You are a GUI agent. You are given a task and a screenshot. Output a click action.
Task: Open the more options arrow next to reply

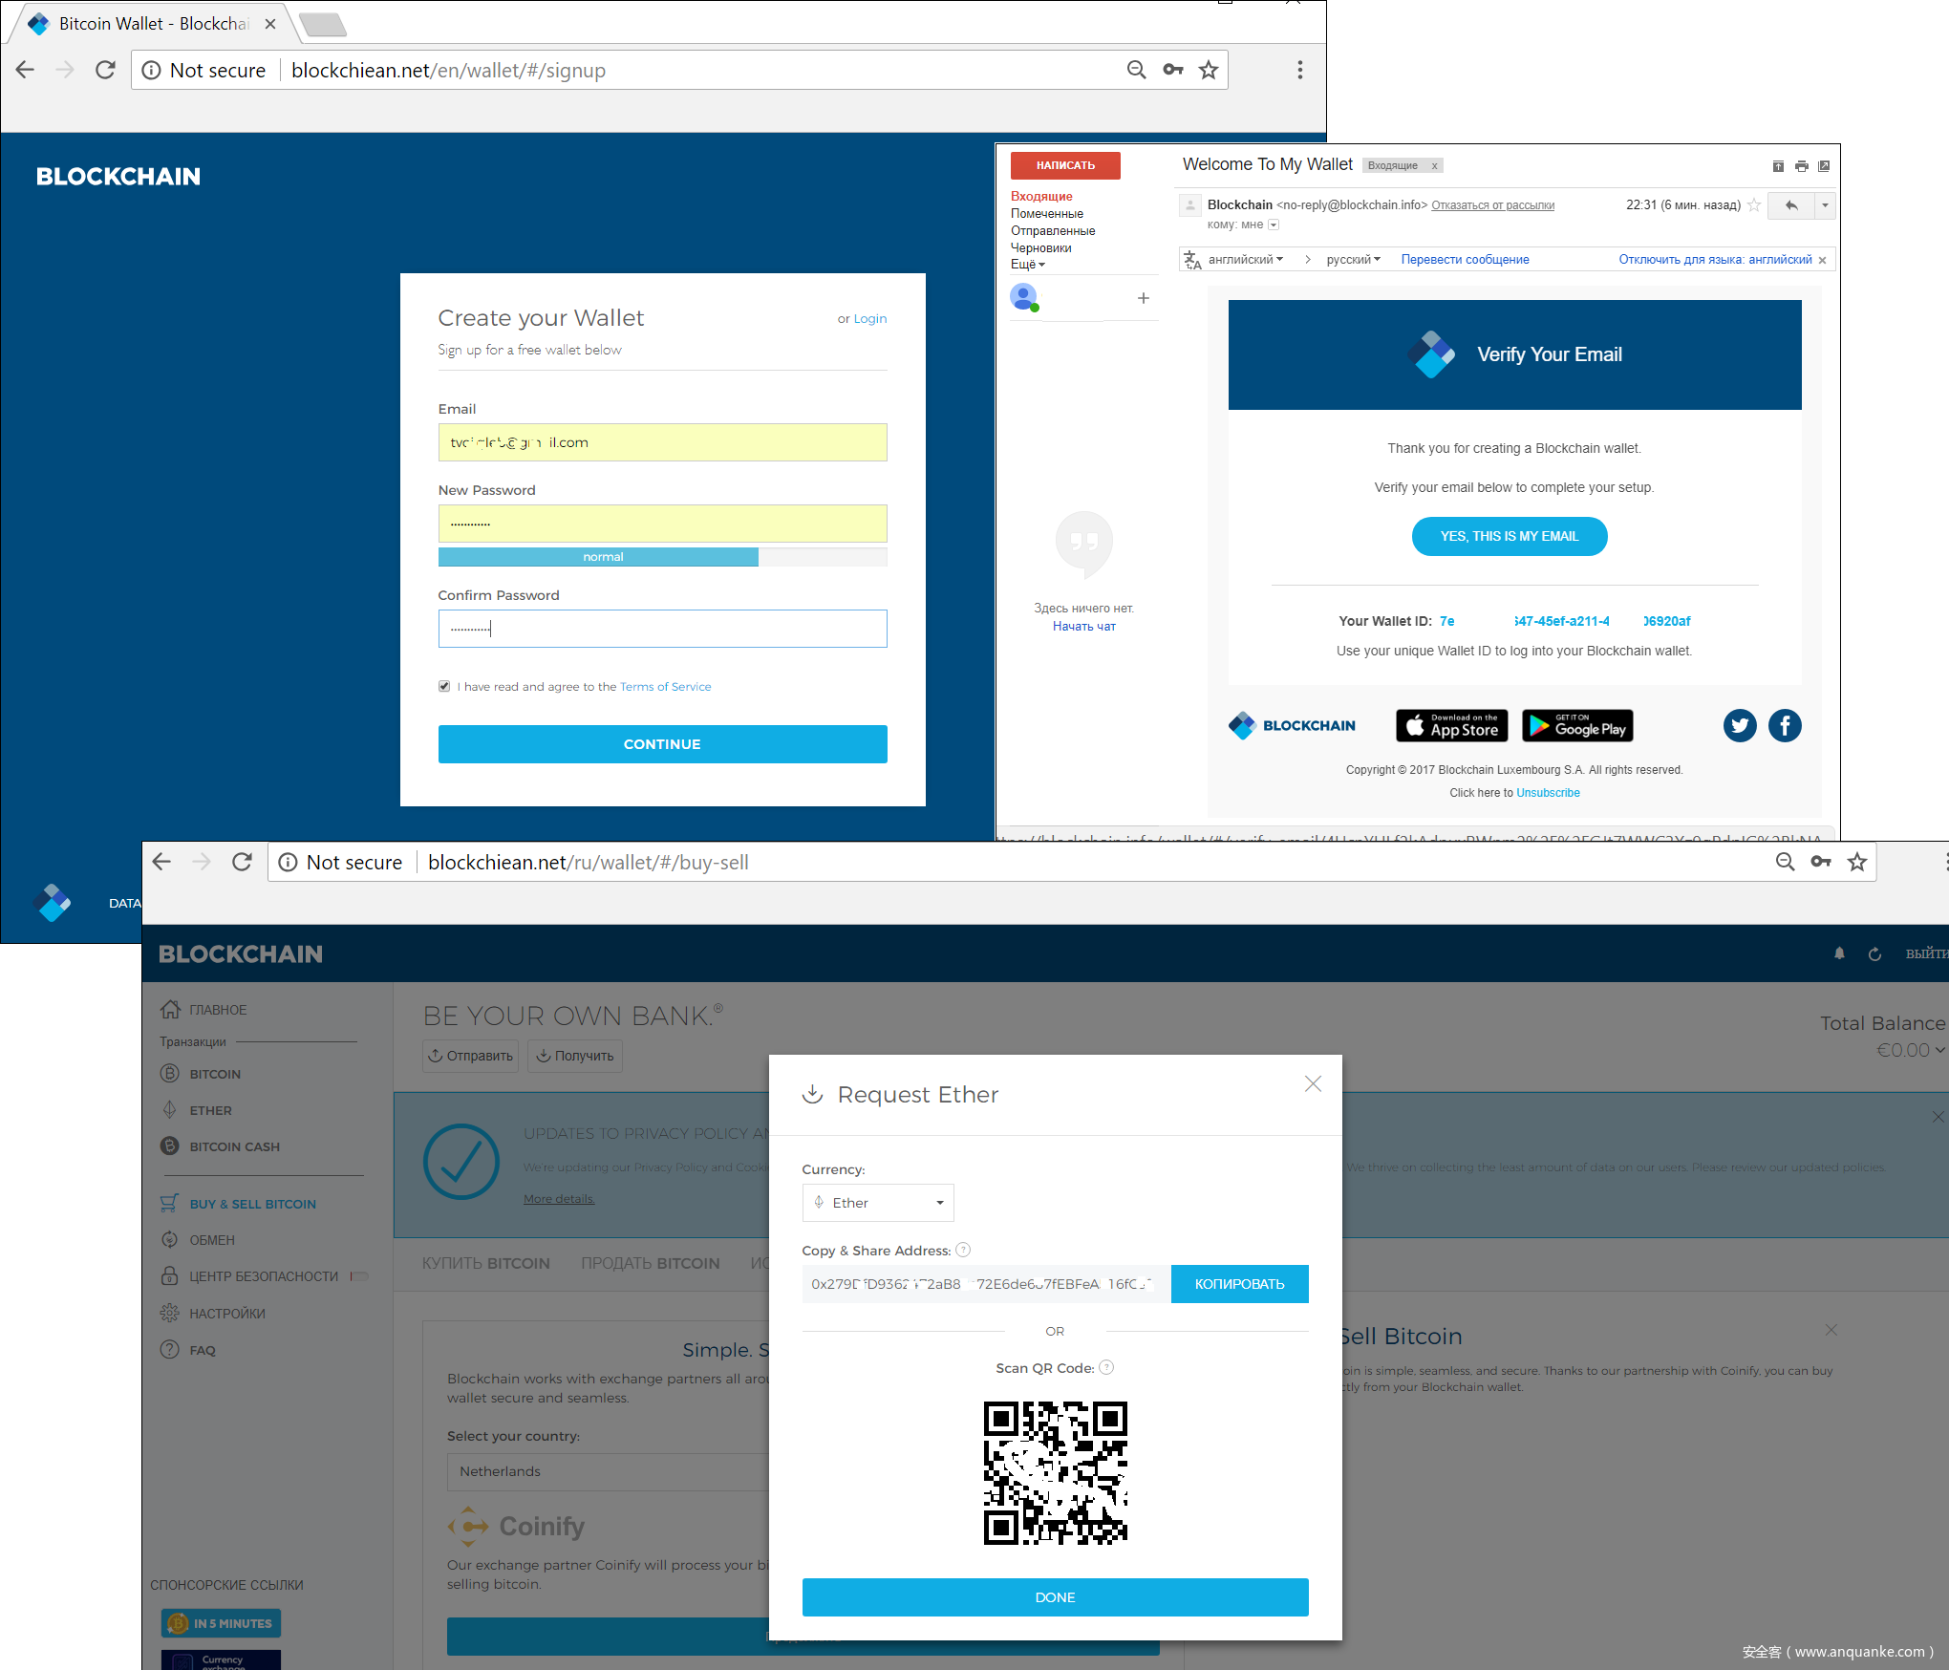pos(1825,205)
